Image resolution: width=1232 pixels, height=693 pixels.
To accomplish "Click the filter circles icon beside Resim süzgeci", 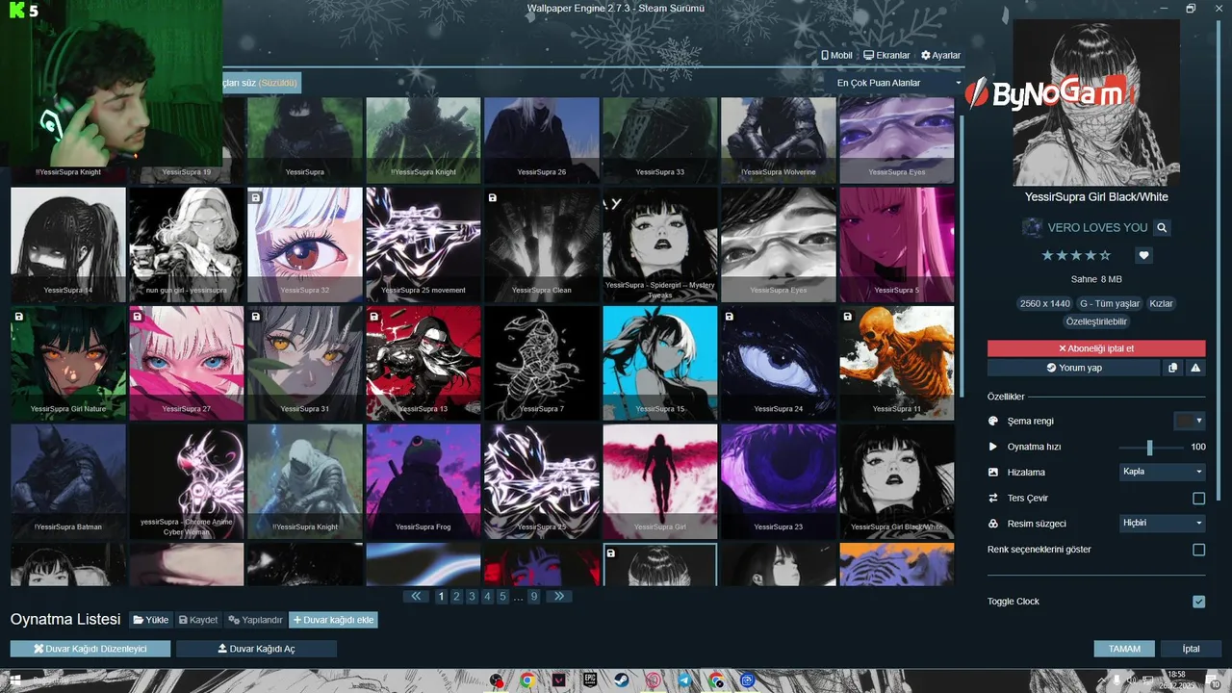I will click(993, 524).
